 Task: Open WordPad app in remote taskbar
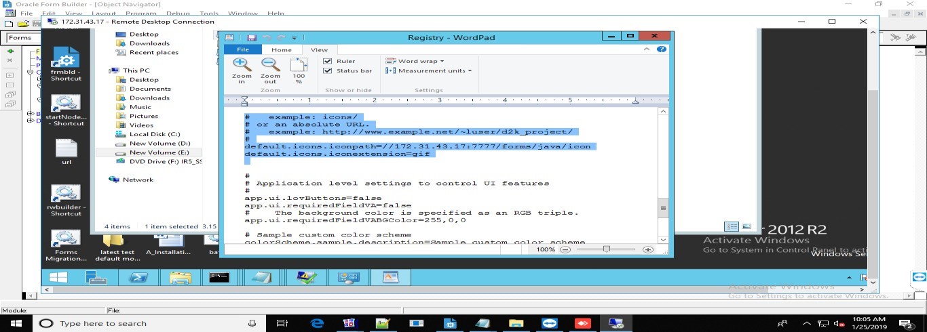tap(392, 277)
